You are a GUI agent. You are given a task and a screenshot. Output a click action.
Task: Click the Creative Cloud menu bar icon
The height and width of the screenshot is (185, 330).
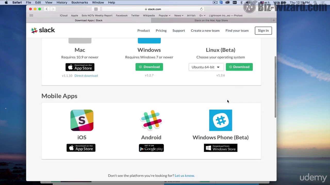point(228,3)
